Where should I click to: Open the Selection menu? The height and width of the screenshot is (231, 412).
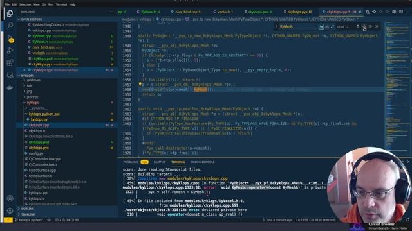pyautogui.click(x=25, y=4)
